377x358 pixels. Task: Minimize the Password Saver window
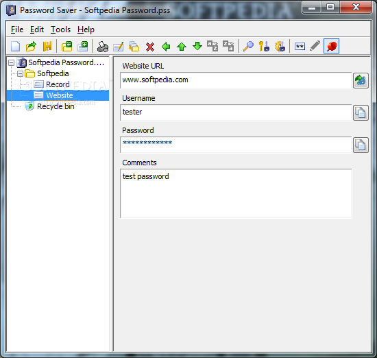coord(312,8)
